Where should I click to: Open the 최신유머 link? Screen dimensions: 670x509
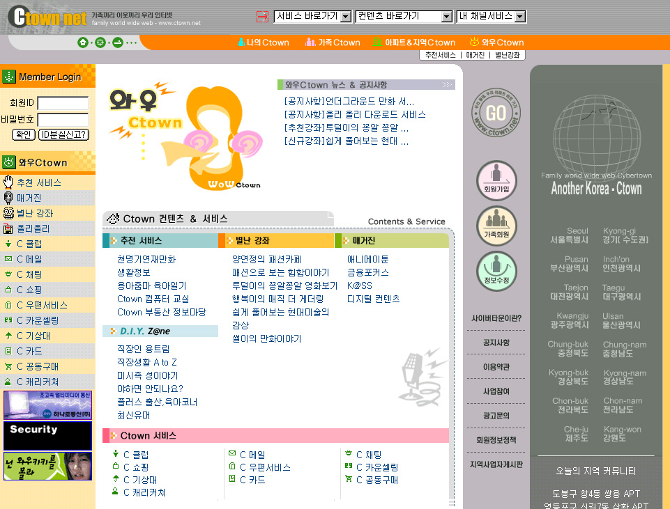(x=133, y=415)
